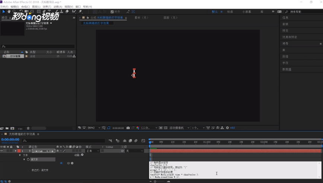Screen dimensions: 323x183
Task: Open the 合成(C) menu
Action: (25, 7)
